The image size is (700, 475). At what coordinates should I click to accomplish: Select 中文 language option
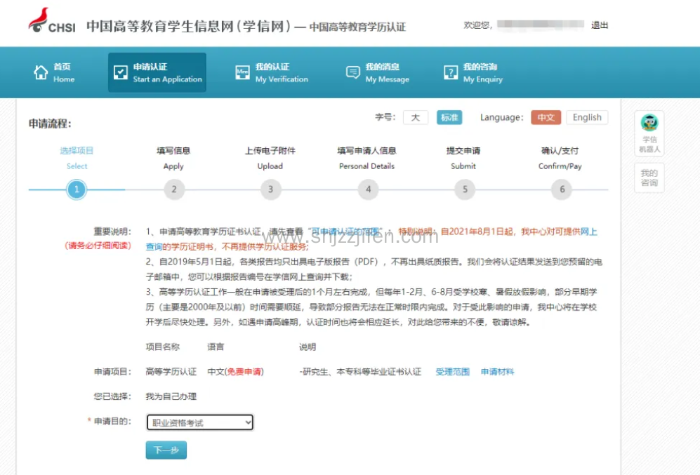(x=546, y=118)
